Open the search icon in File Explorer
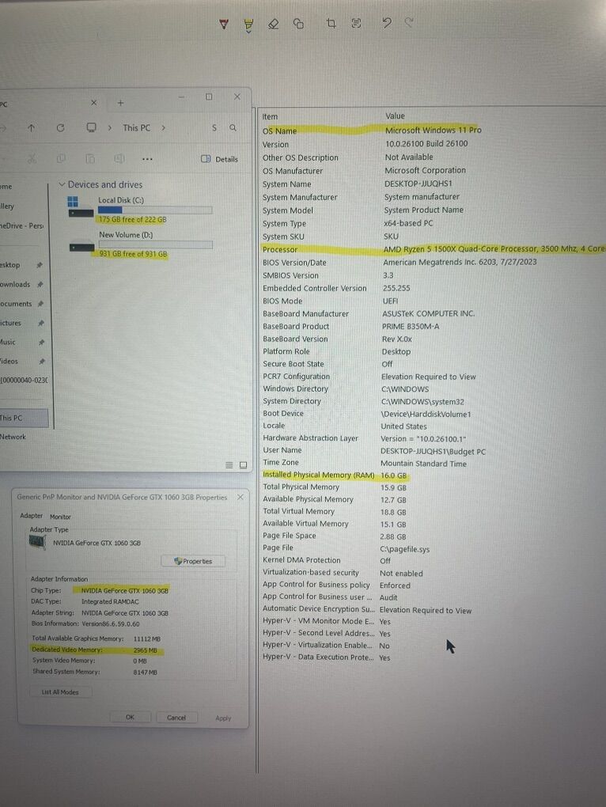Viewport: 606px width, 807px height. [x=233, y=127]
